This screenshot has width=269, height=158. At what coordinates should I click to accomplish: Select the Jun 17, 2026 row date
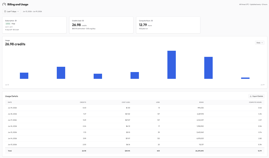12,120
